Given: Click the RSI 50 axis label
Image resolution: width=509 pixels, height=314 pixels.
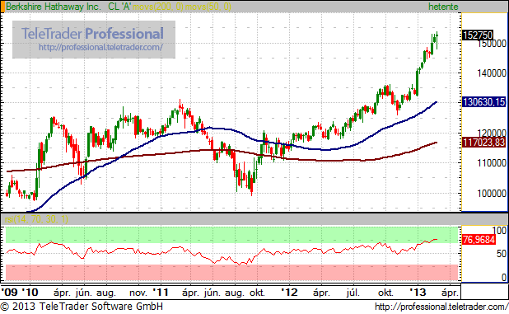Looking at the screenshot, I should coord(502,254).
